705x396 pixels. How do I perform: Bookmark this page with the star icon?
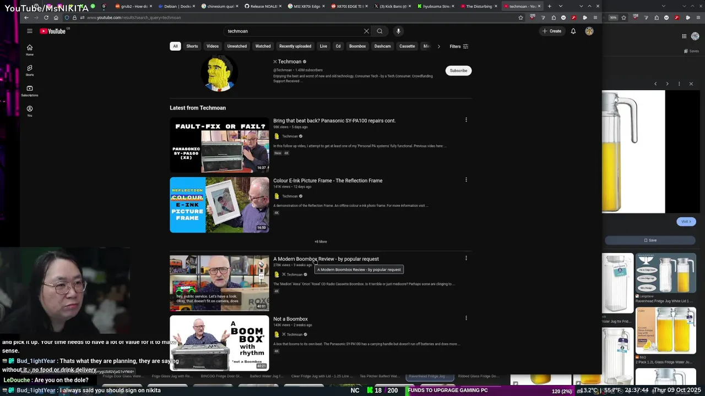[x=520, y=18]
